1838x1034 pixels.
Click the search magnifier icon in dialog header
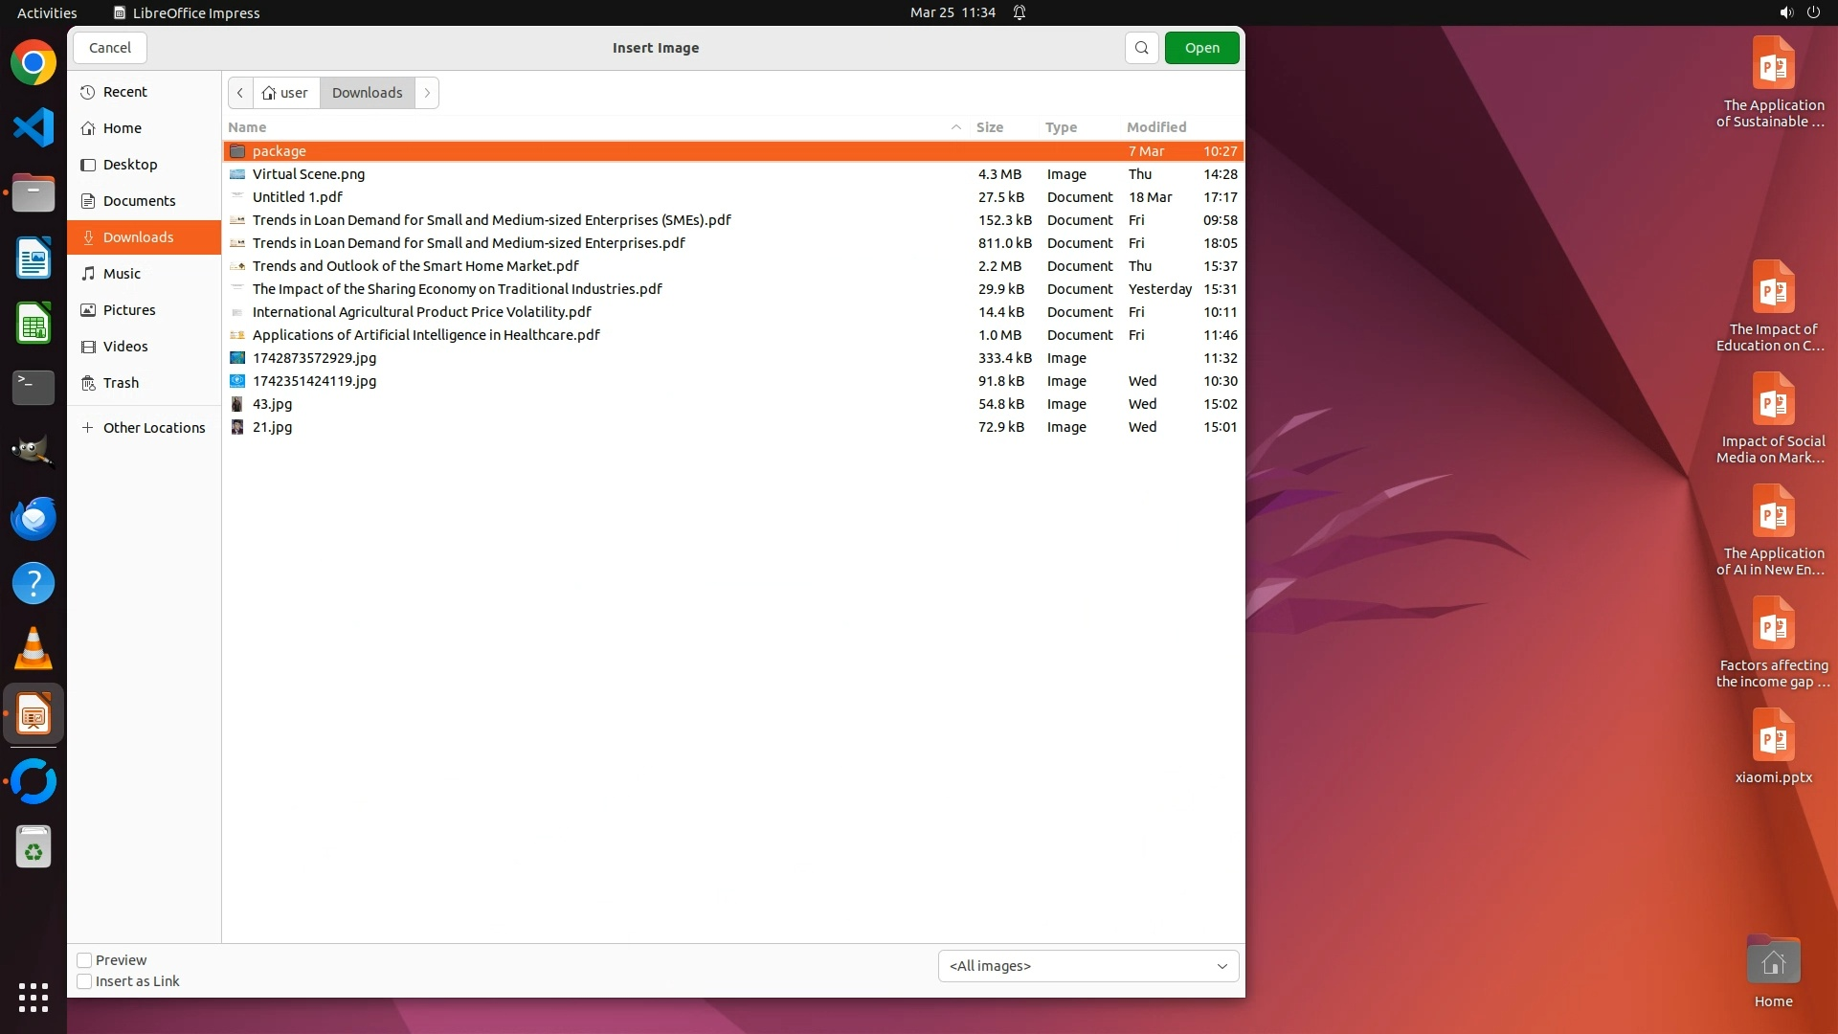1141,48
